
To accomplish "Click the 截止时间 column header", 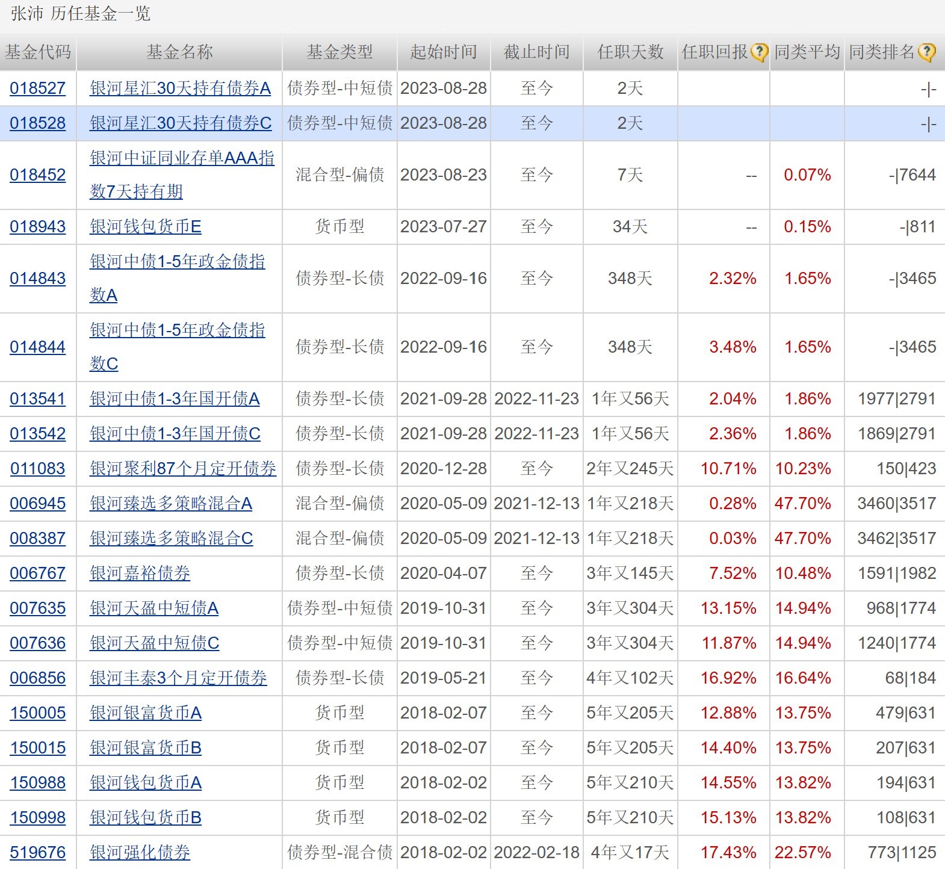I will tap(536, 52).
